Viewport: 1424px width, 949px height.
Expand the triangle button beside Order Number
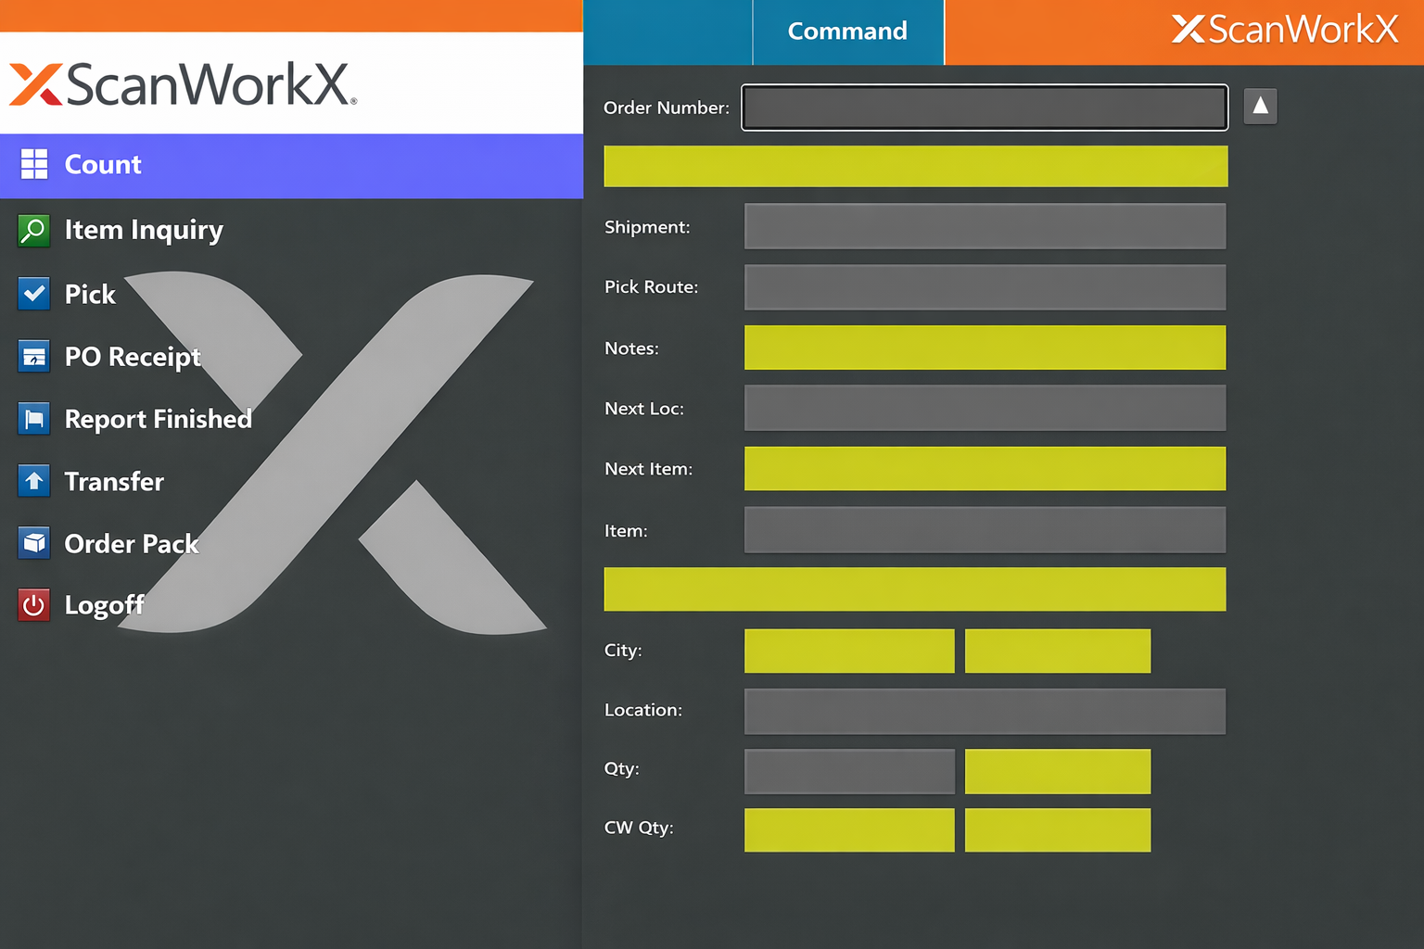[1260, 106]
